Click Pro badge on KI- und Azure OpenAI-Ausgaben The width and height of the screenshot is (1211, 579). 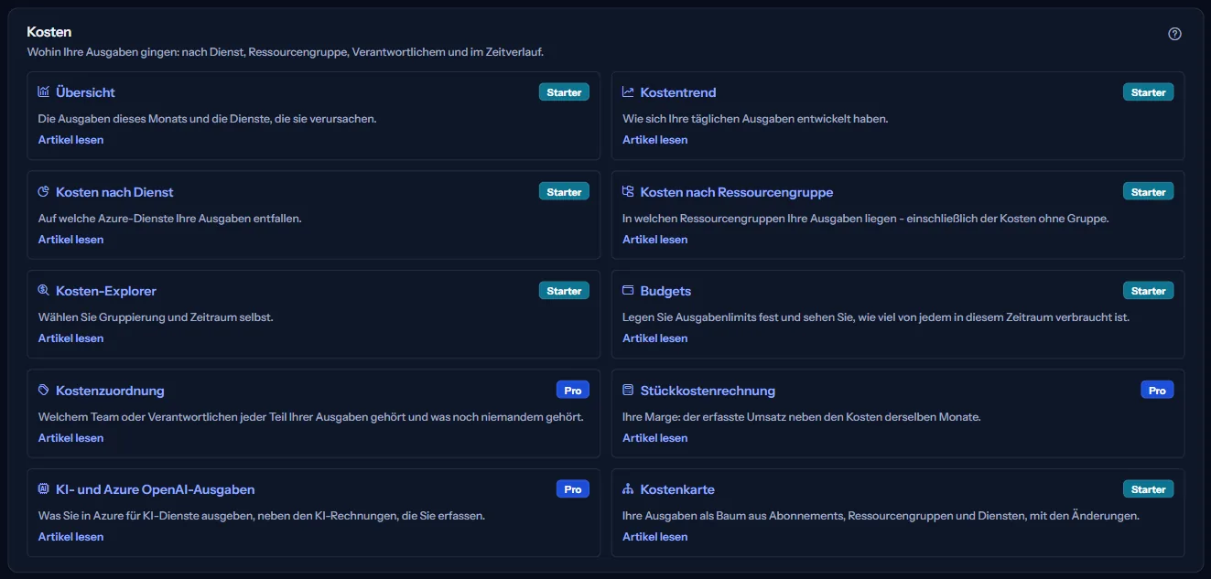(573, 489)
